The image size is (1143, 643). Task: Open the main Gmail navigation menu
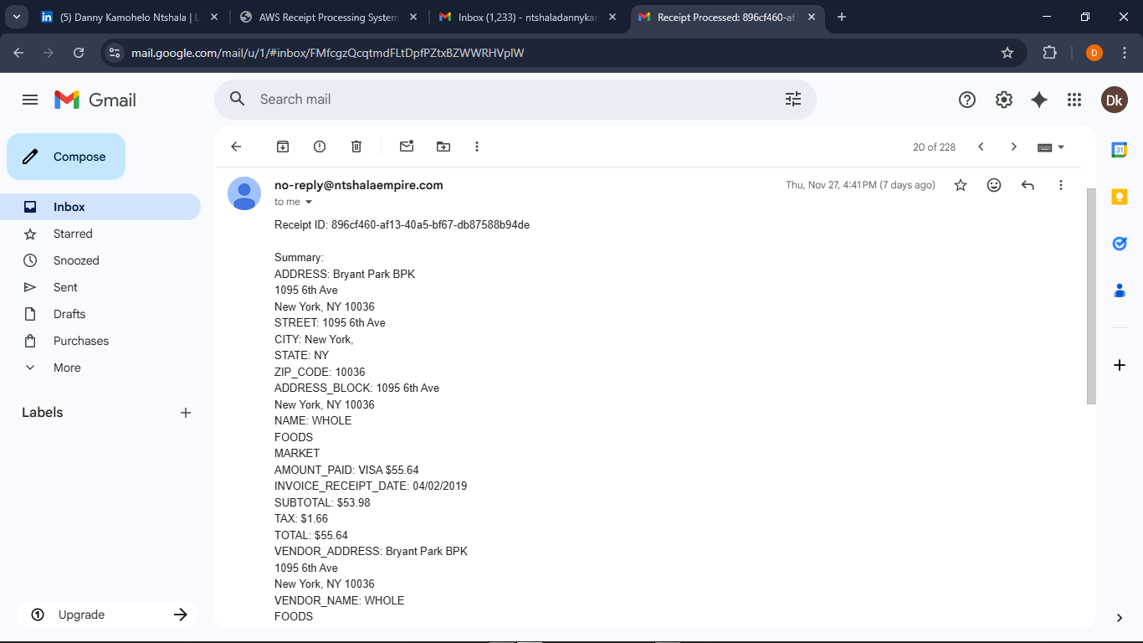(x=29, y=99)
